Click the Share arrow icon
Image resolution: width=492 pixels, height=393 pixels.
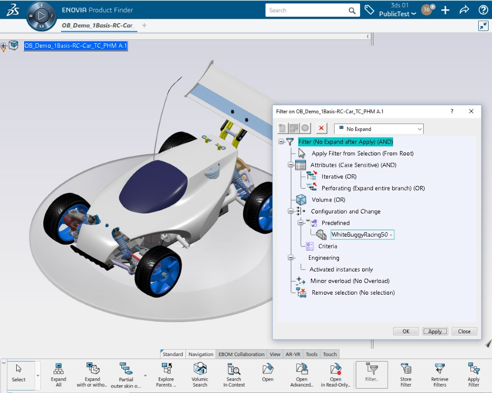464,10
